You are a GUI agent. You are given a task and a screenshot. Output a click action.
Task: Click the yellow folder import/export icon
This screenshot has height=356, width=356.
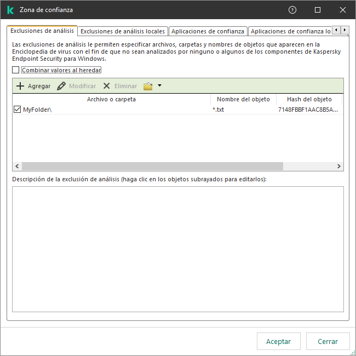148,86
